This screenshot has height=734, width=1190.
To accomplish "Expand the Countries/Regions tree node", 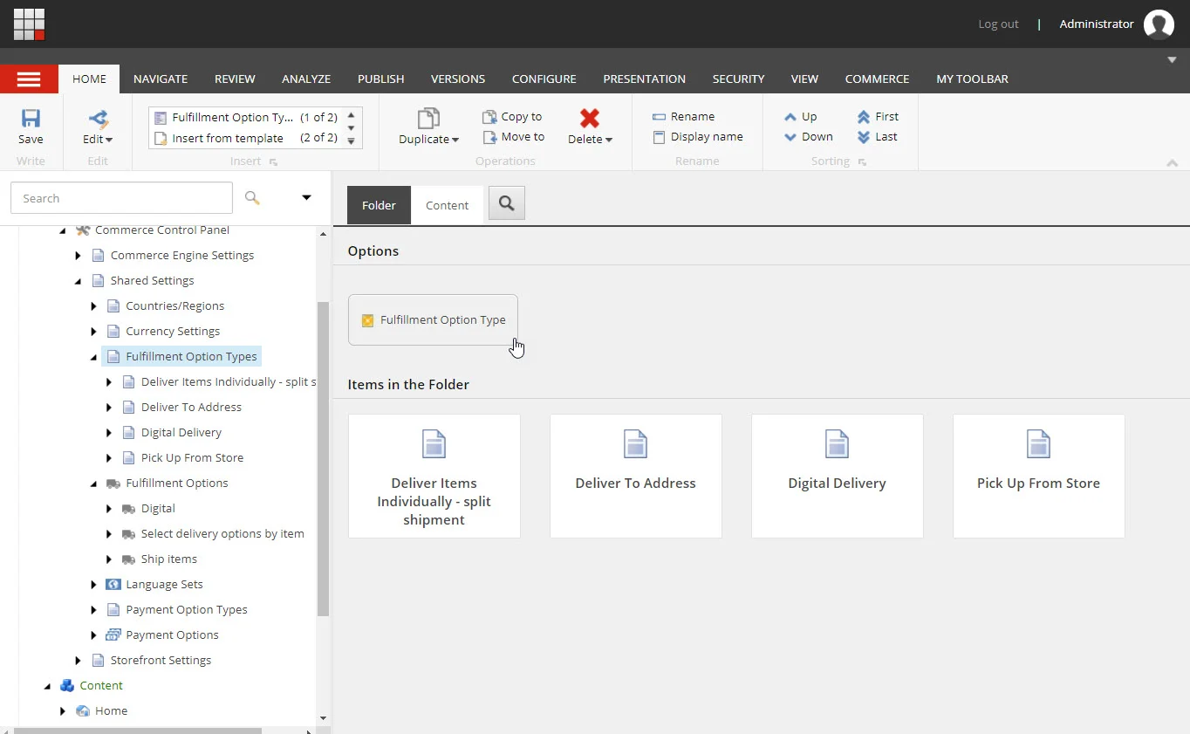I will pos(94,306).
